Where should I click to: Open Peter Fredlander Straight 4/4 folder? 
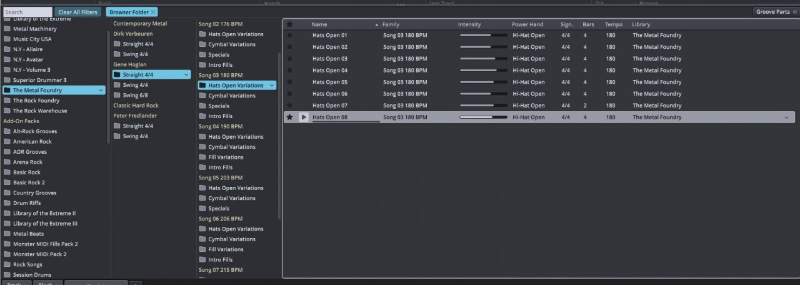pyautogui.click(x=132, y=126)
